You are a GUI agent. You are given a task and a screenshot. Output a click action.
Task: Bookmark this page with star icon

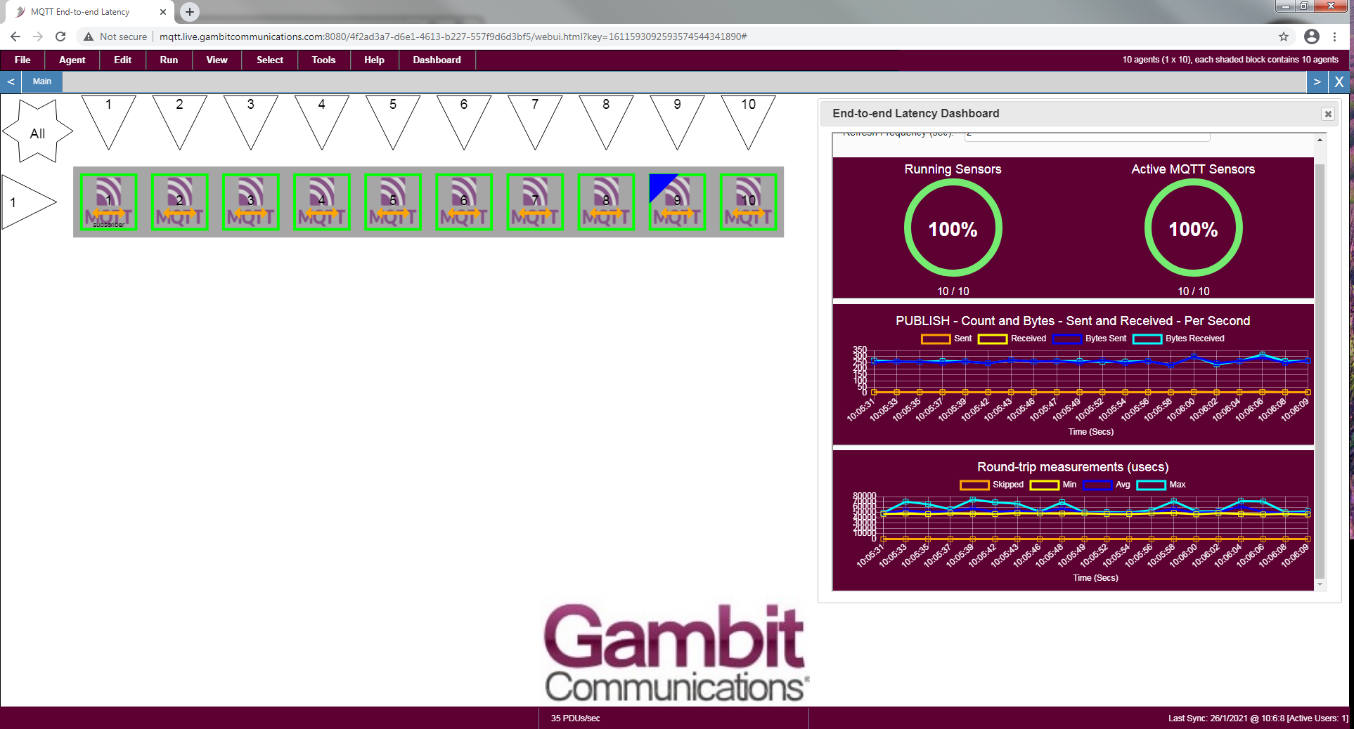pos(1284,37)
